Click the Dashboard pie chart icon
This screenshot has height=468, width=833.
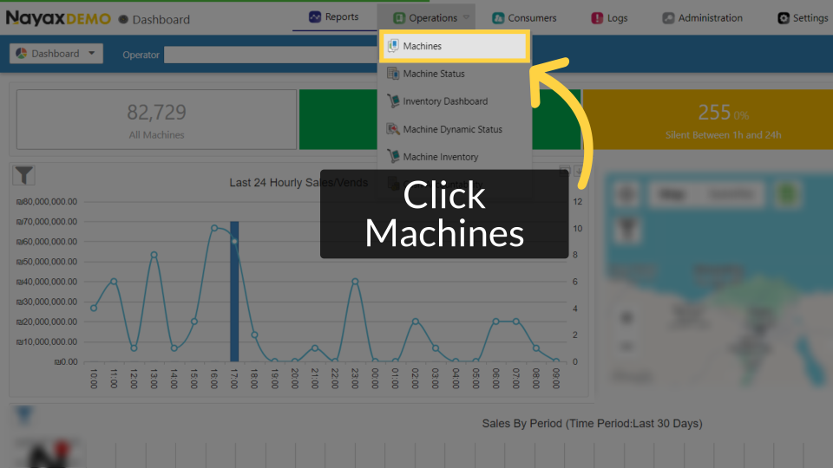21,54
